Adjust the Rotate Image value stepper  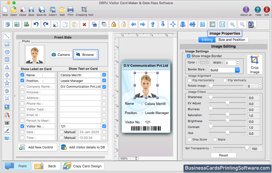pyautogui.click(x=260, y=86)
